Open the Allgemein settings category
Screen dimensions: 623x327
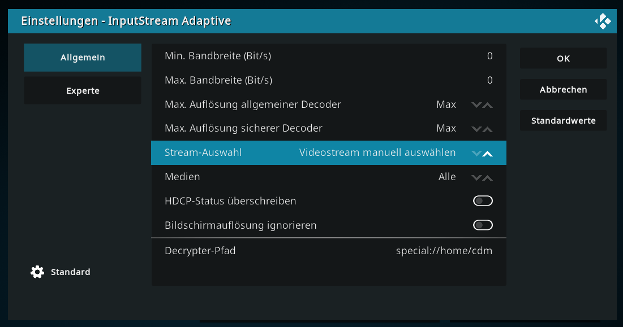(x=83, y=58)
